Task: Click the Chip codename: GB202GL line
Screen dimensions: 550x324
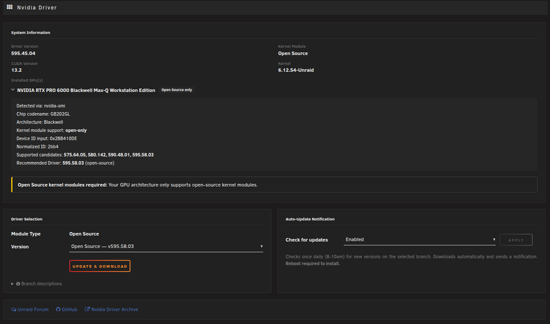Action: (x=43, y=114)
